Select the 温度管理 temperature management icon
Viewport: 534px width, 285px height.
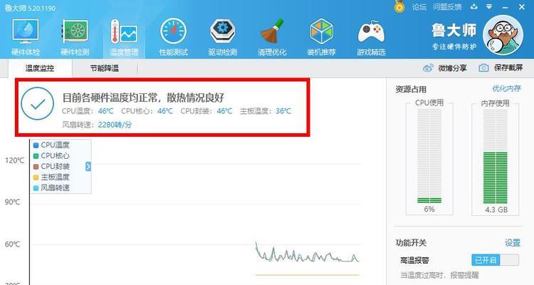click(124, 31)
